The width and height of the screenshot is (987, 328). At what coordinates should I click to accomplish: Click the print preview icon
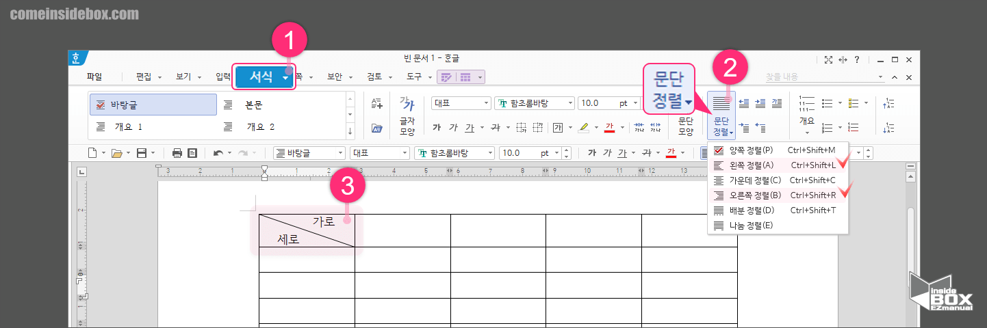pos(192,153)
